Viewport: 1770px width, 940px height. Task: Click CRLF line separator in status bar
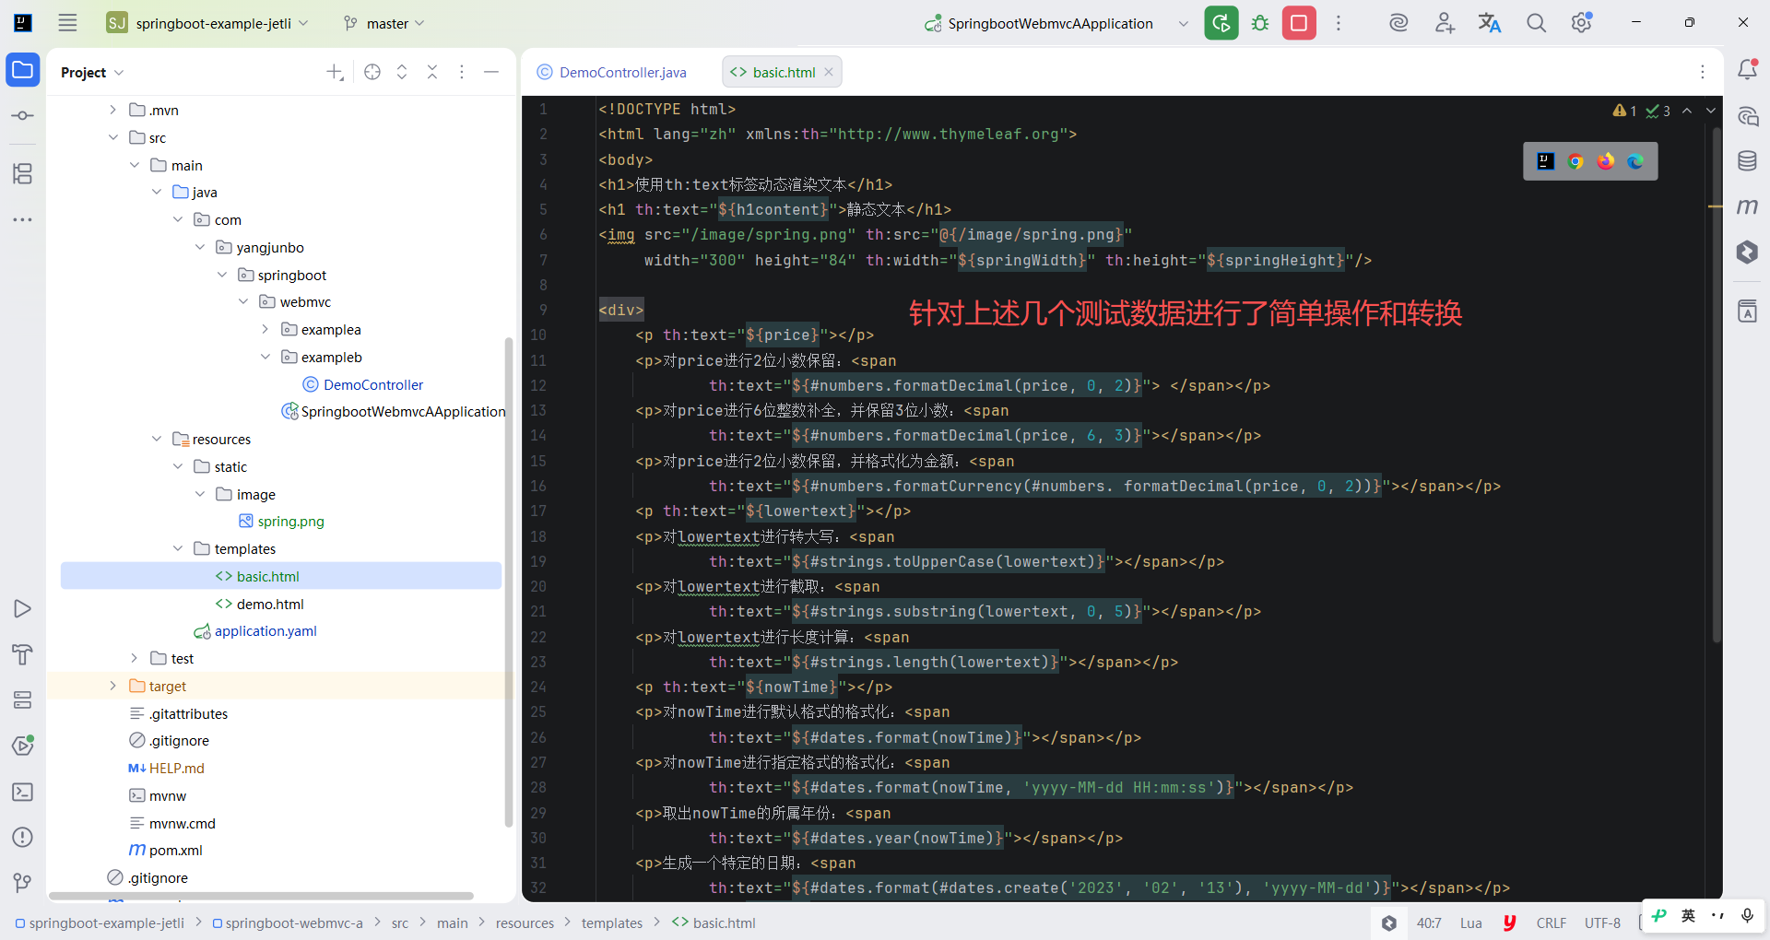(1552, 922)
